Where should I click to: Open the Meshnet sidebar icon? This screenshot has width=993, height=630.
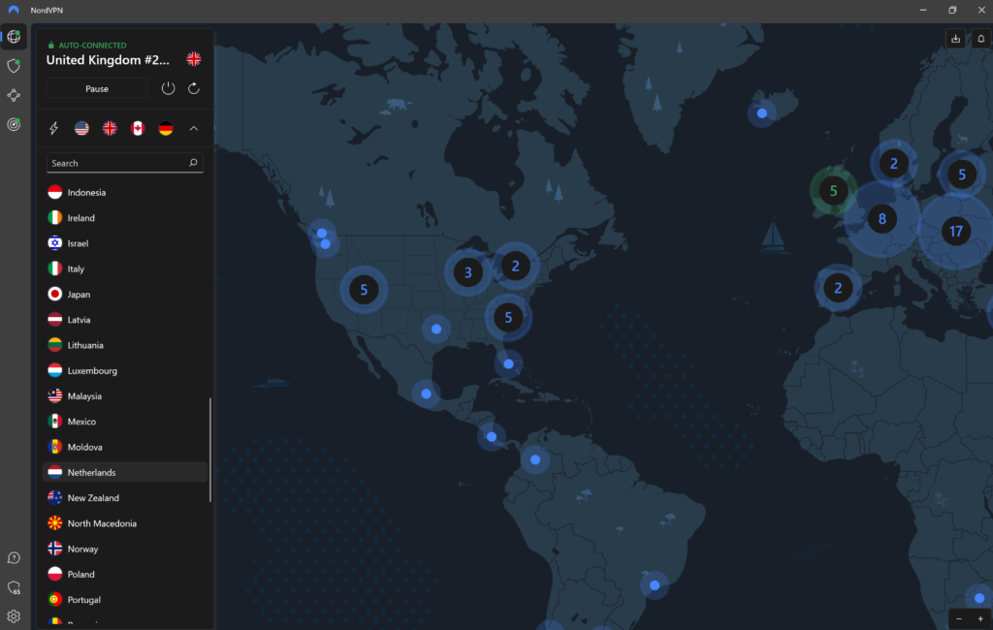click(14, 95)
